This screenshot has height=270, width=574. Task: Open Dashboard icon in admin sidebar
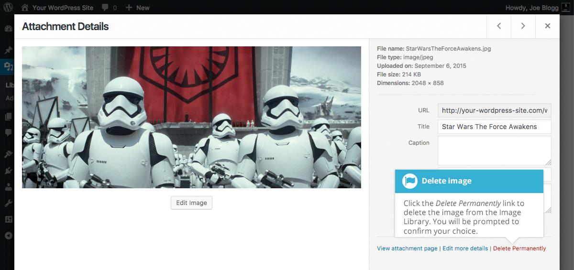point(8,29)
